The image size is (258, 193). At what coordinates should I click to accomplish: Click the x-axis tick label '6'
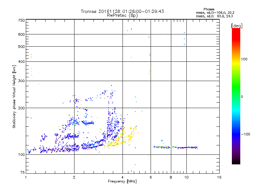pyautogui.click(x=151, y=177)
